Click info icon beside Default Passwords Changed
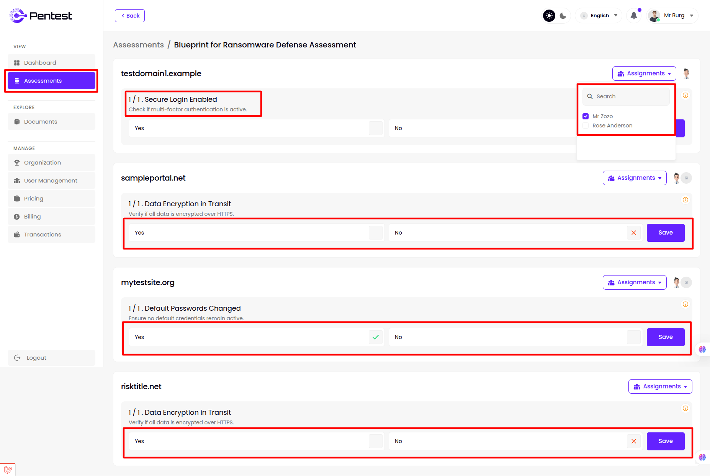The width and height of the screenshot is (710, 476). [x=685, y=304]
